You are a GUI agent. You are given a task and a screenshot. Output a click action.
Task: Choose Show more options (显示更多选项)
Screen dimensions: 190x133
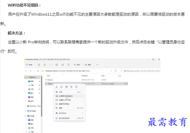69,118
